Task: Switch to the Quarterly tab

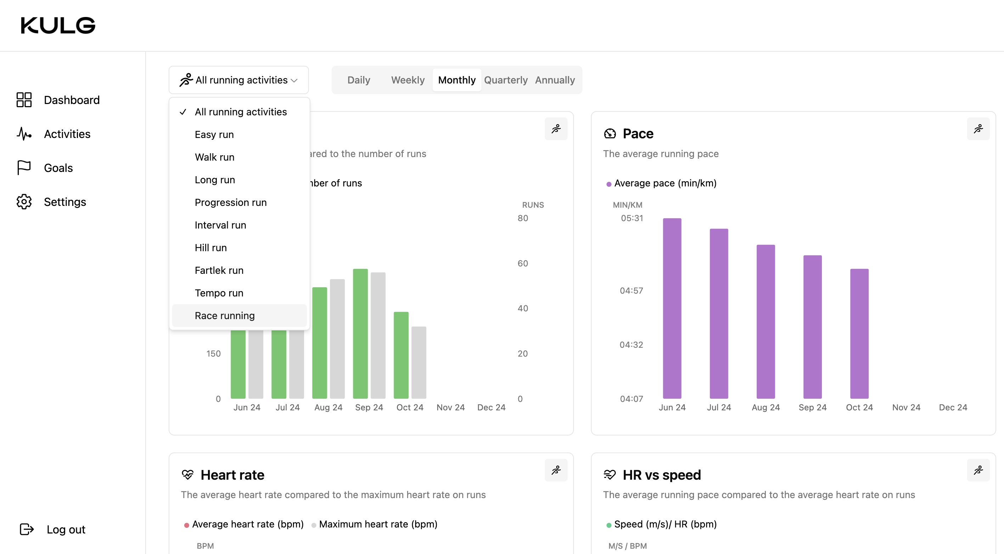Action: [506, 80]
